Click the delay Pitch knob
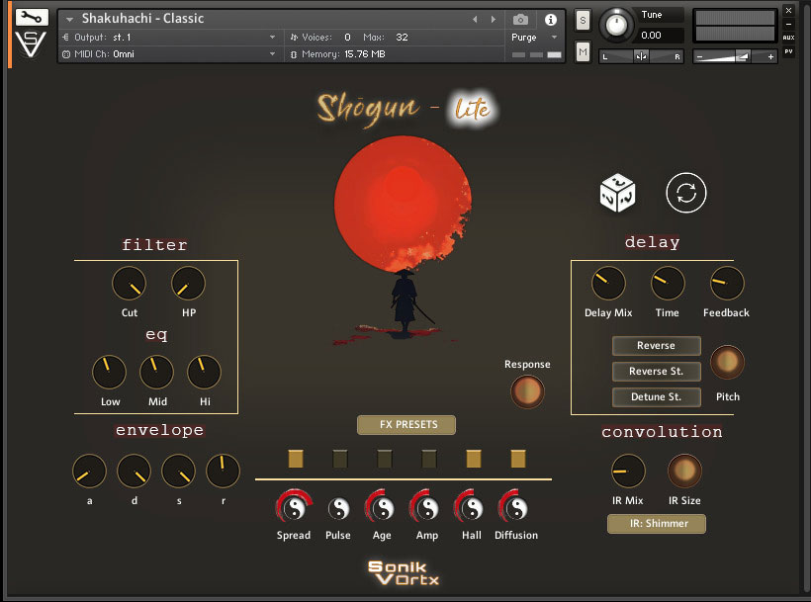Viewport: 811px width, 602px height. (x=727, y=362)
